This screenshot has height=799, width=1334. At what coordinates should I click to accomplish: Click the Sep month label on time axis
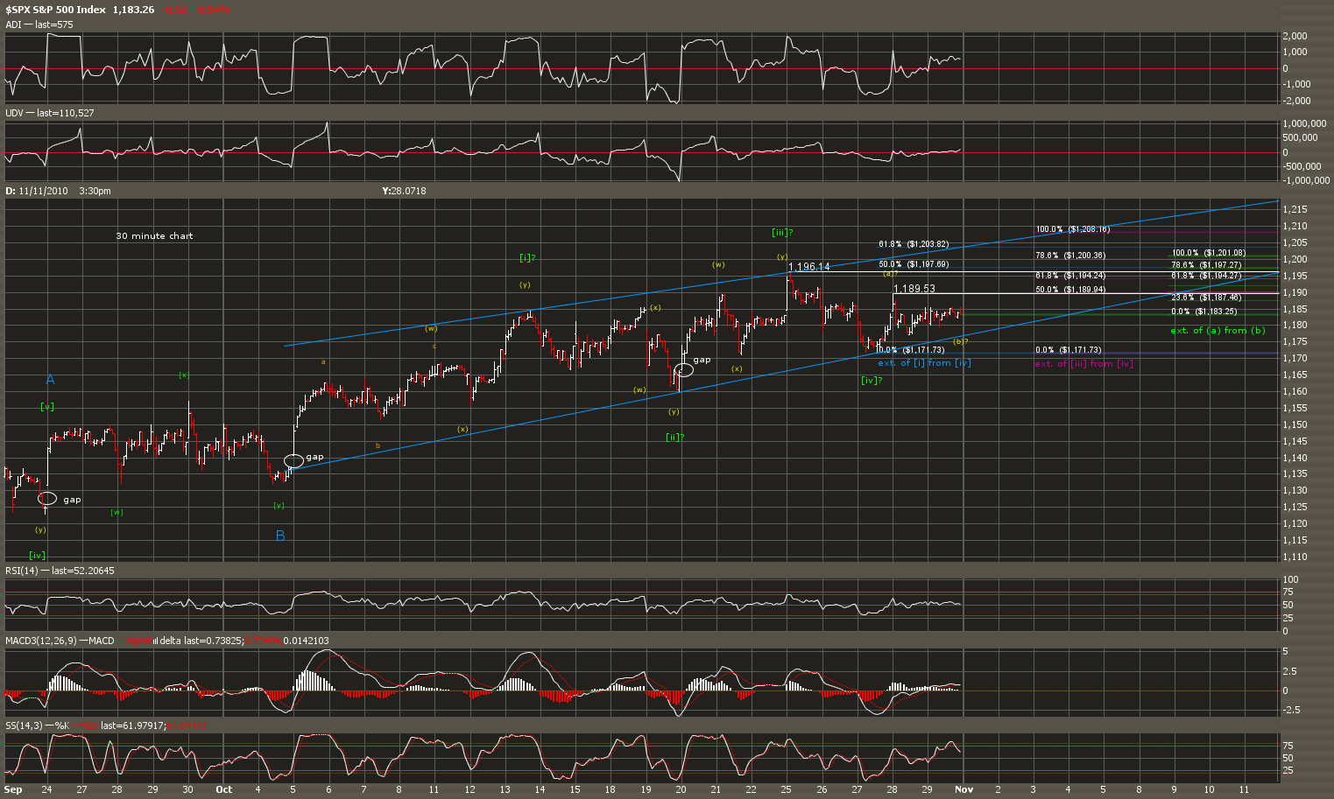click(13, 789)
